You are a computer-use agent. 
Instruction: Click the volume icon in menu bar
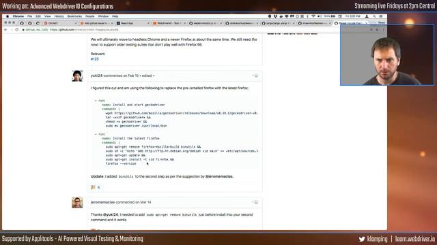click(319, 16)
